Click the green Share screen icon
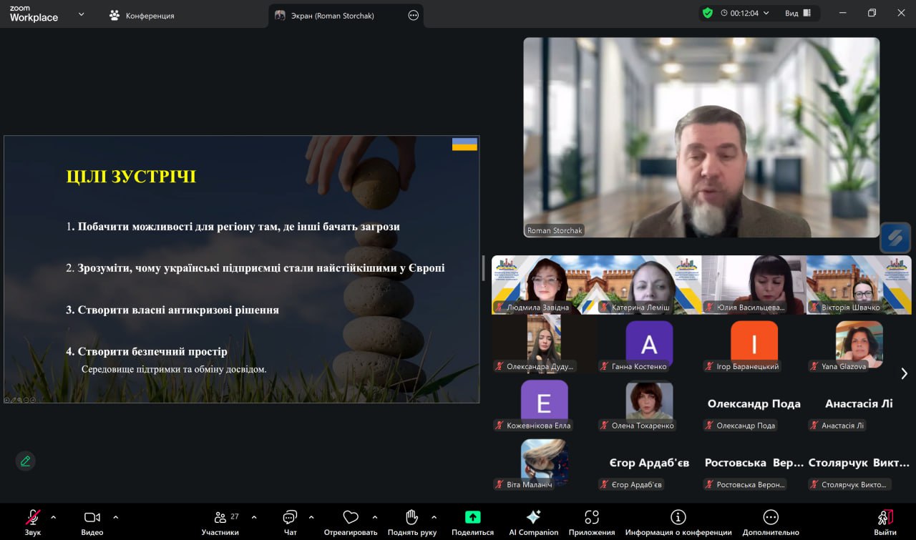 (x=472, y=517)
